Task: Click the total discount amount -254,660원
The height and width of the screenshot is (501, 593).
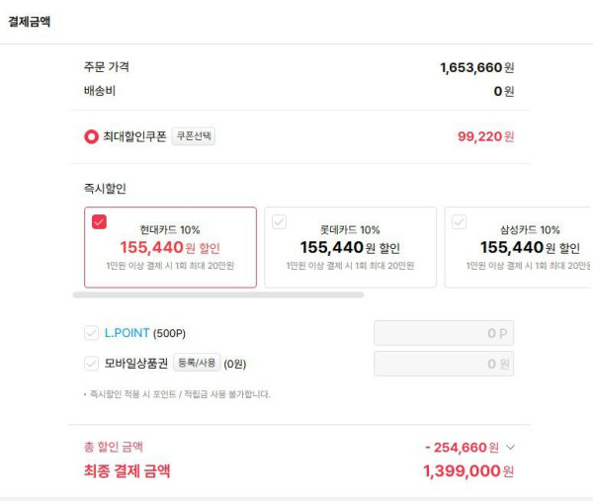Action: click(x=462, y=448)
